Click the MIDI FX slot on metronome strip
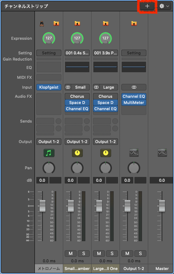174x274 pixels. (49, 77)
